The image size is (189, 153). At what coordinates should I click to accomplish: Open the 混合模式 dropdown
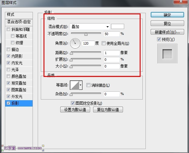point(90,27)
